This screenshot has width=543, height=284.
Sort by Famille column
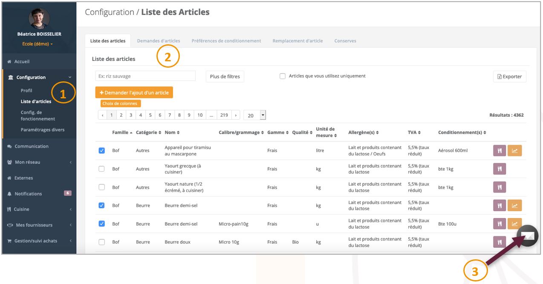(x=122, y=132)
